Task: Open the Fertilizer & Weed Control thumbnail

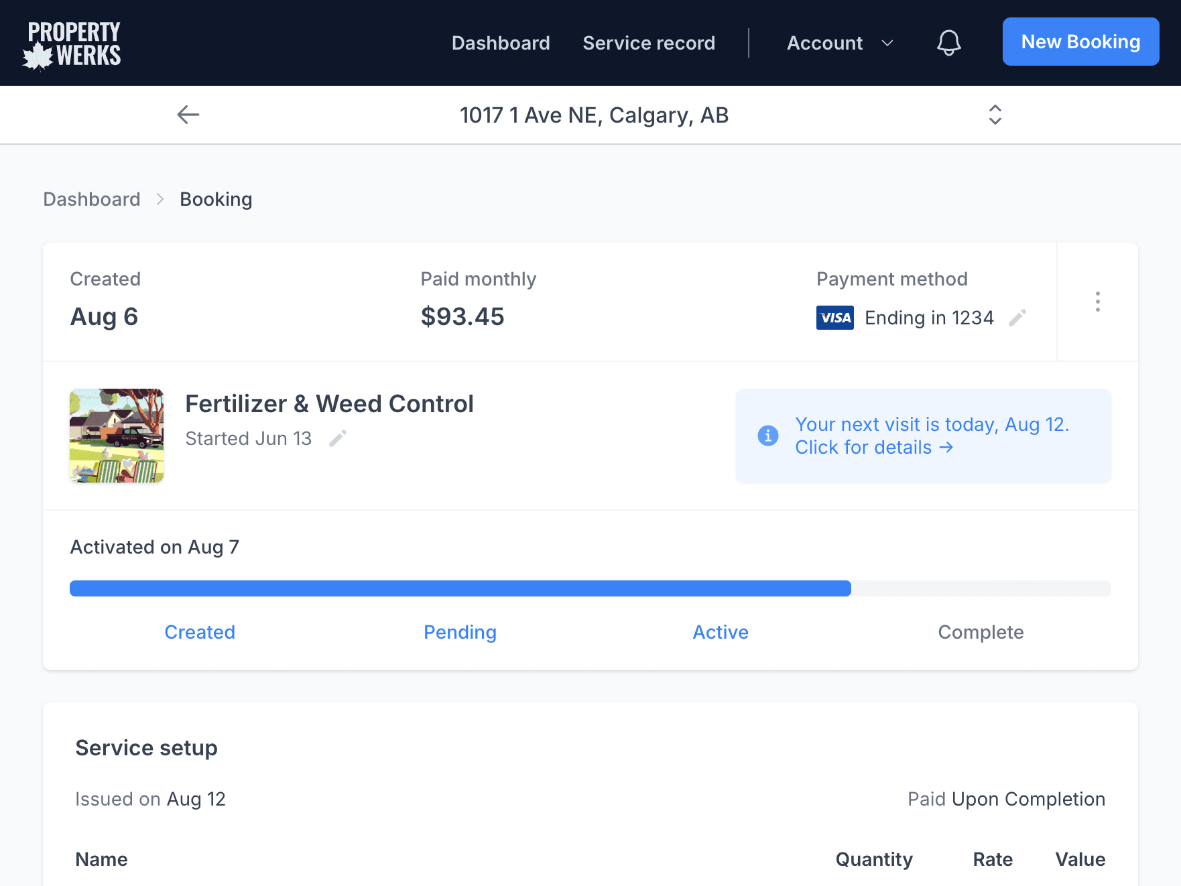Action: [117, 436]
